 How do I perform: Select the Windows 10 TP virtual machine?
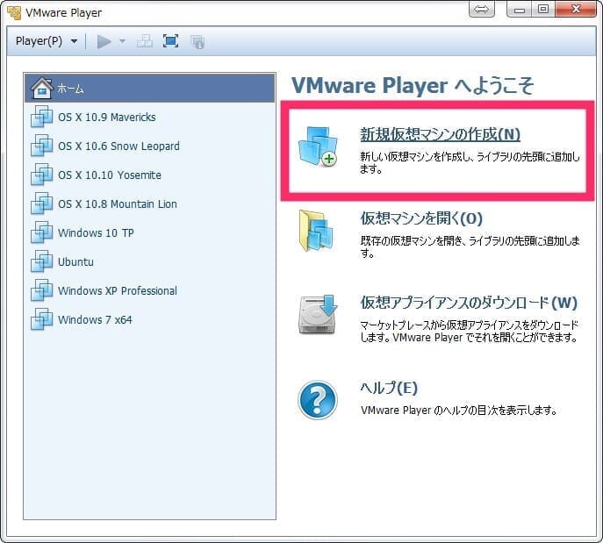tap(96, 233)
